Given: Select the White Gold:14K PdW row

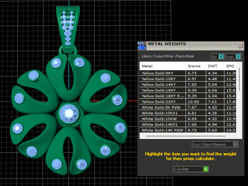Looking at the screenshot, I should tap(188, 130).
